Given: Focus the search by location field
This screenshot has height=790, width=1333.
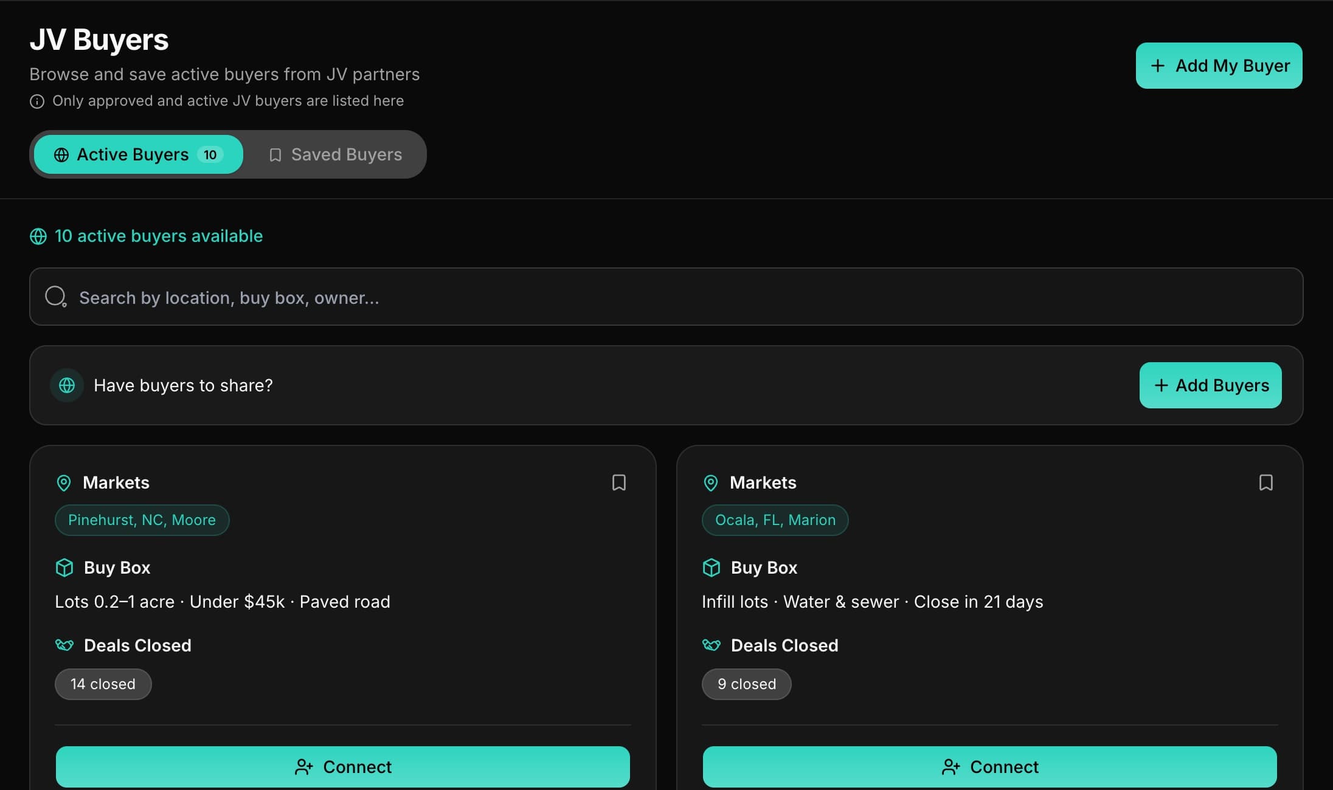Looking at the screenshot, I should (x=666, y=297).
